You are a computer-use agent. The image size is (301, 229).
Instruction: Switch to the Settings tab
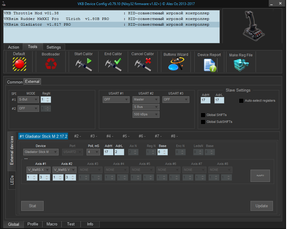click(54, 47)
